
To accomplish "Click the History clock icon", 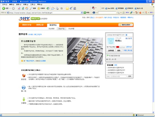I will (48, 8).
